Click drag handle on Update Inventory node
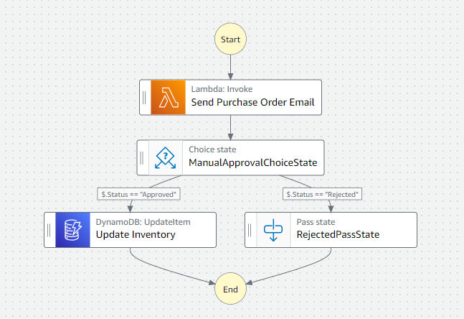The image size is (464, 319). pyautogui.click(x=49, y=230)
